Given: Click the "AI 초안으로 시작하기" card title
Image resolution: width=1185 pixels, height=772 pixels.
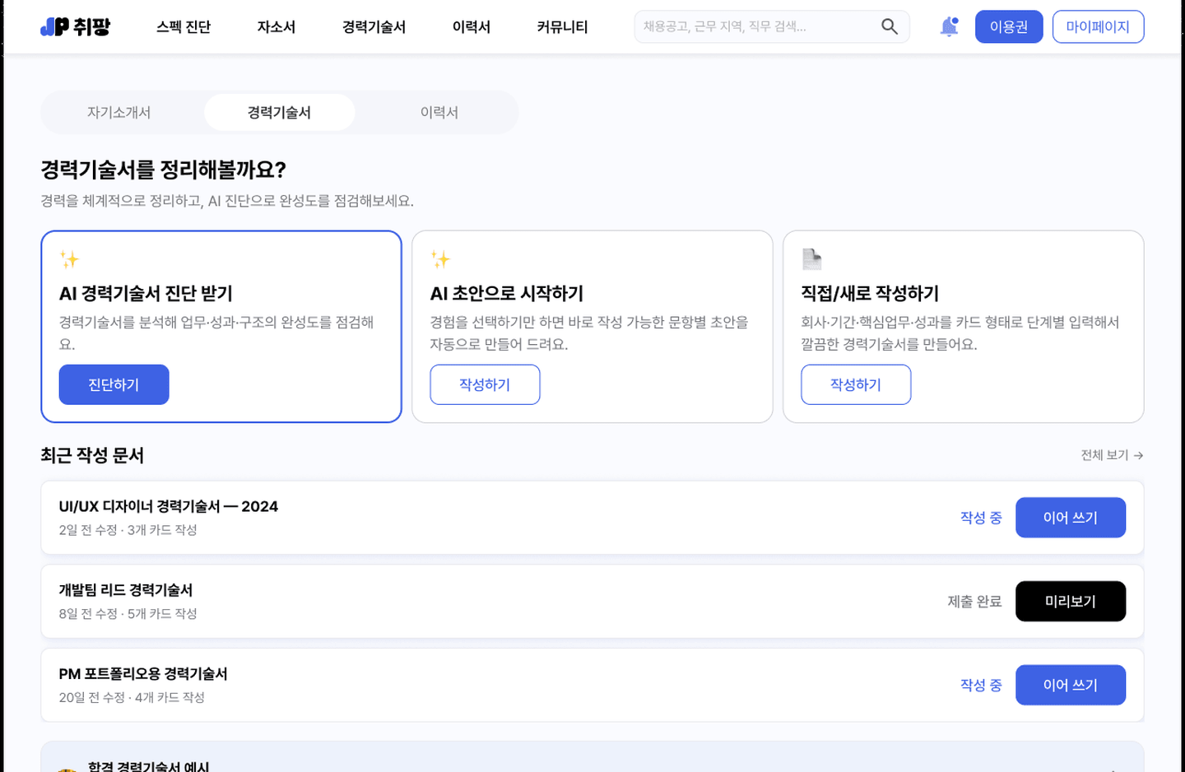Looking at the screenshot, I should point(507,294).
